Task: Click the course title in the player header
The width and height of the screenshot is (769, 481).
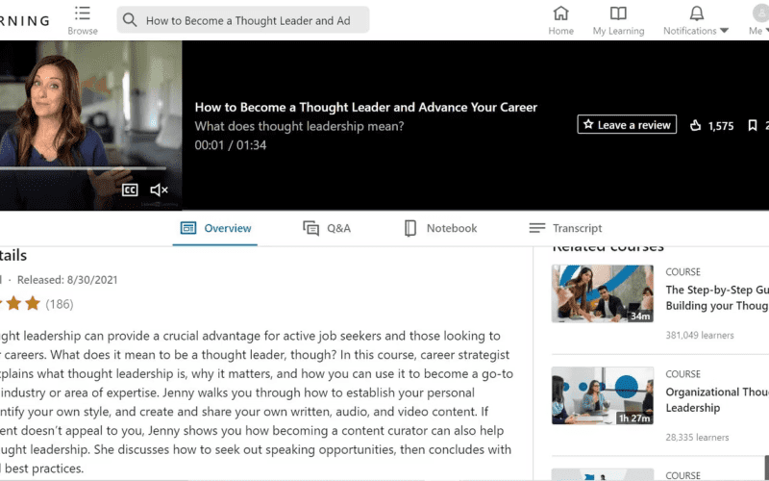Action: (366, 107)
